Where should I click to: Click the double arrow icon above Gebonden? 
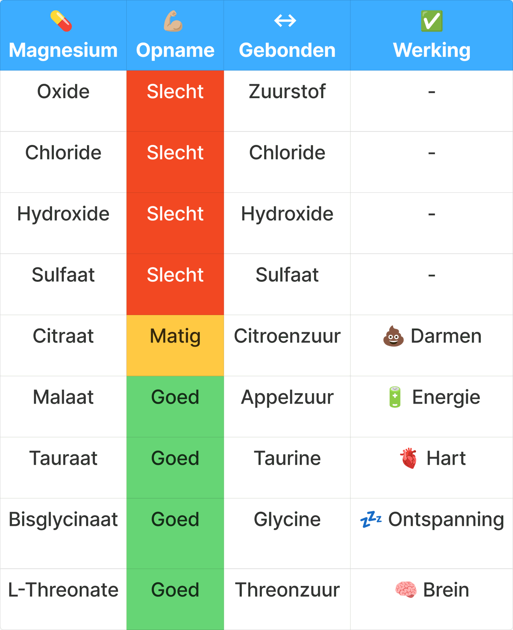click(285, 20)
